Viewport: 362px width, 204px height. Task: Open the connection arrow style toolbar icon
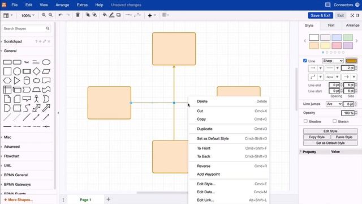point(128,15)
